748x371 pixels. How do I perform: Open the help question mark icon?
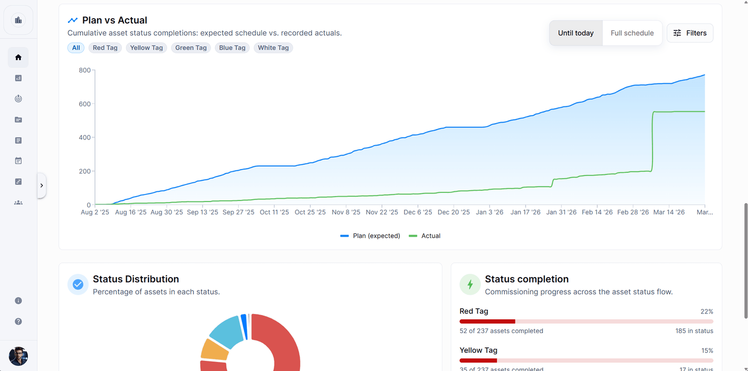click(18, 321)
